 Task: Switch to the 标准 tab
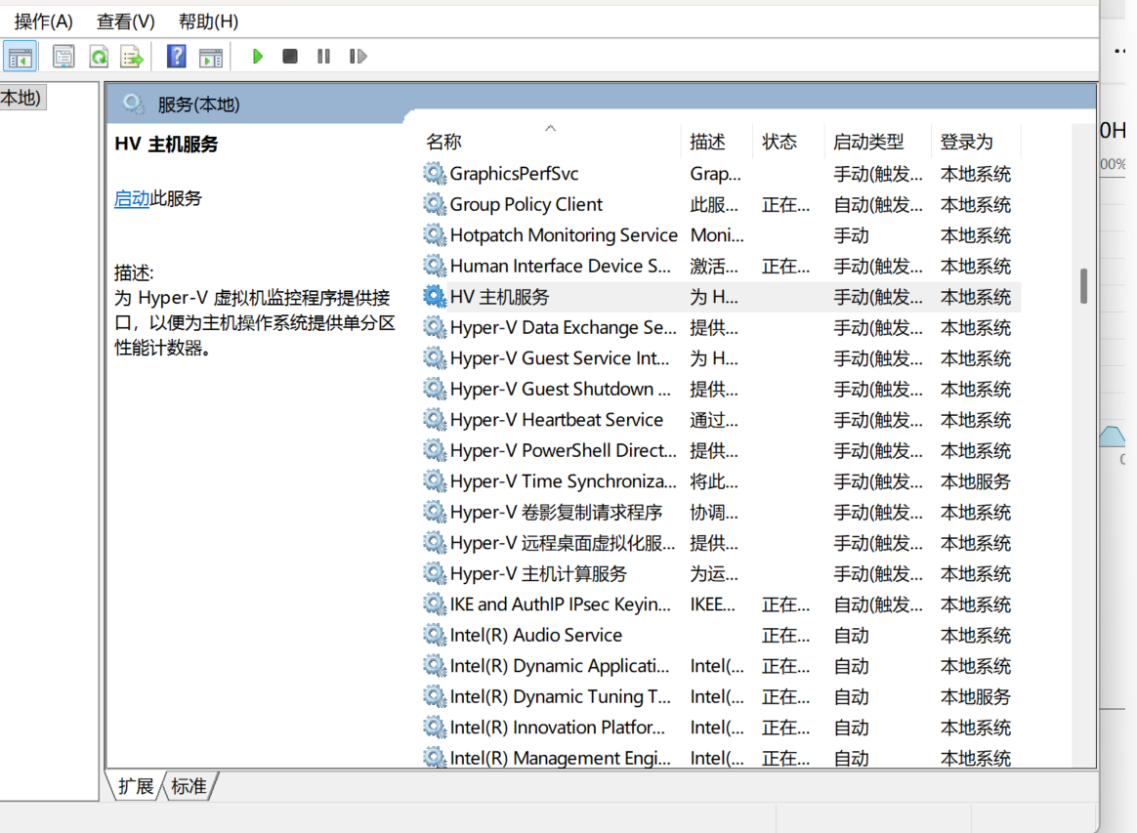pos(189,786)
